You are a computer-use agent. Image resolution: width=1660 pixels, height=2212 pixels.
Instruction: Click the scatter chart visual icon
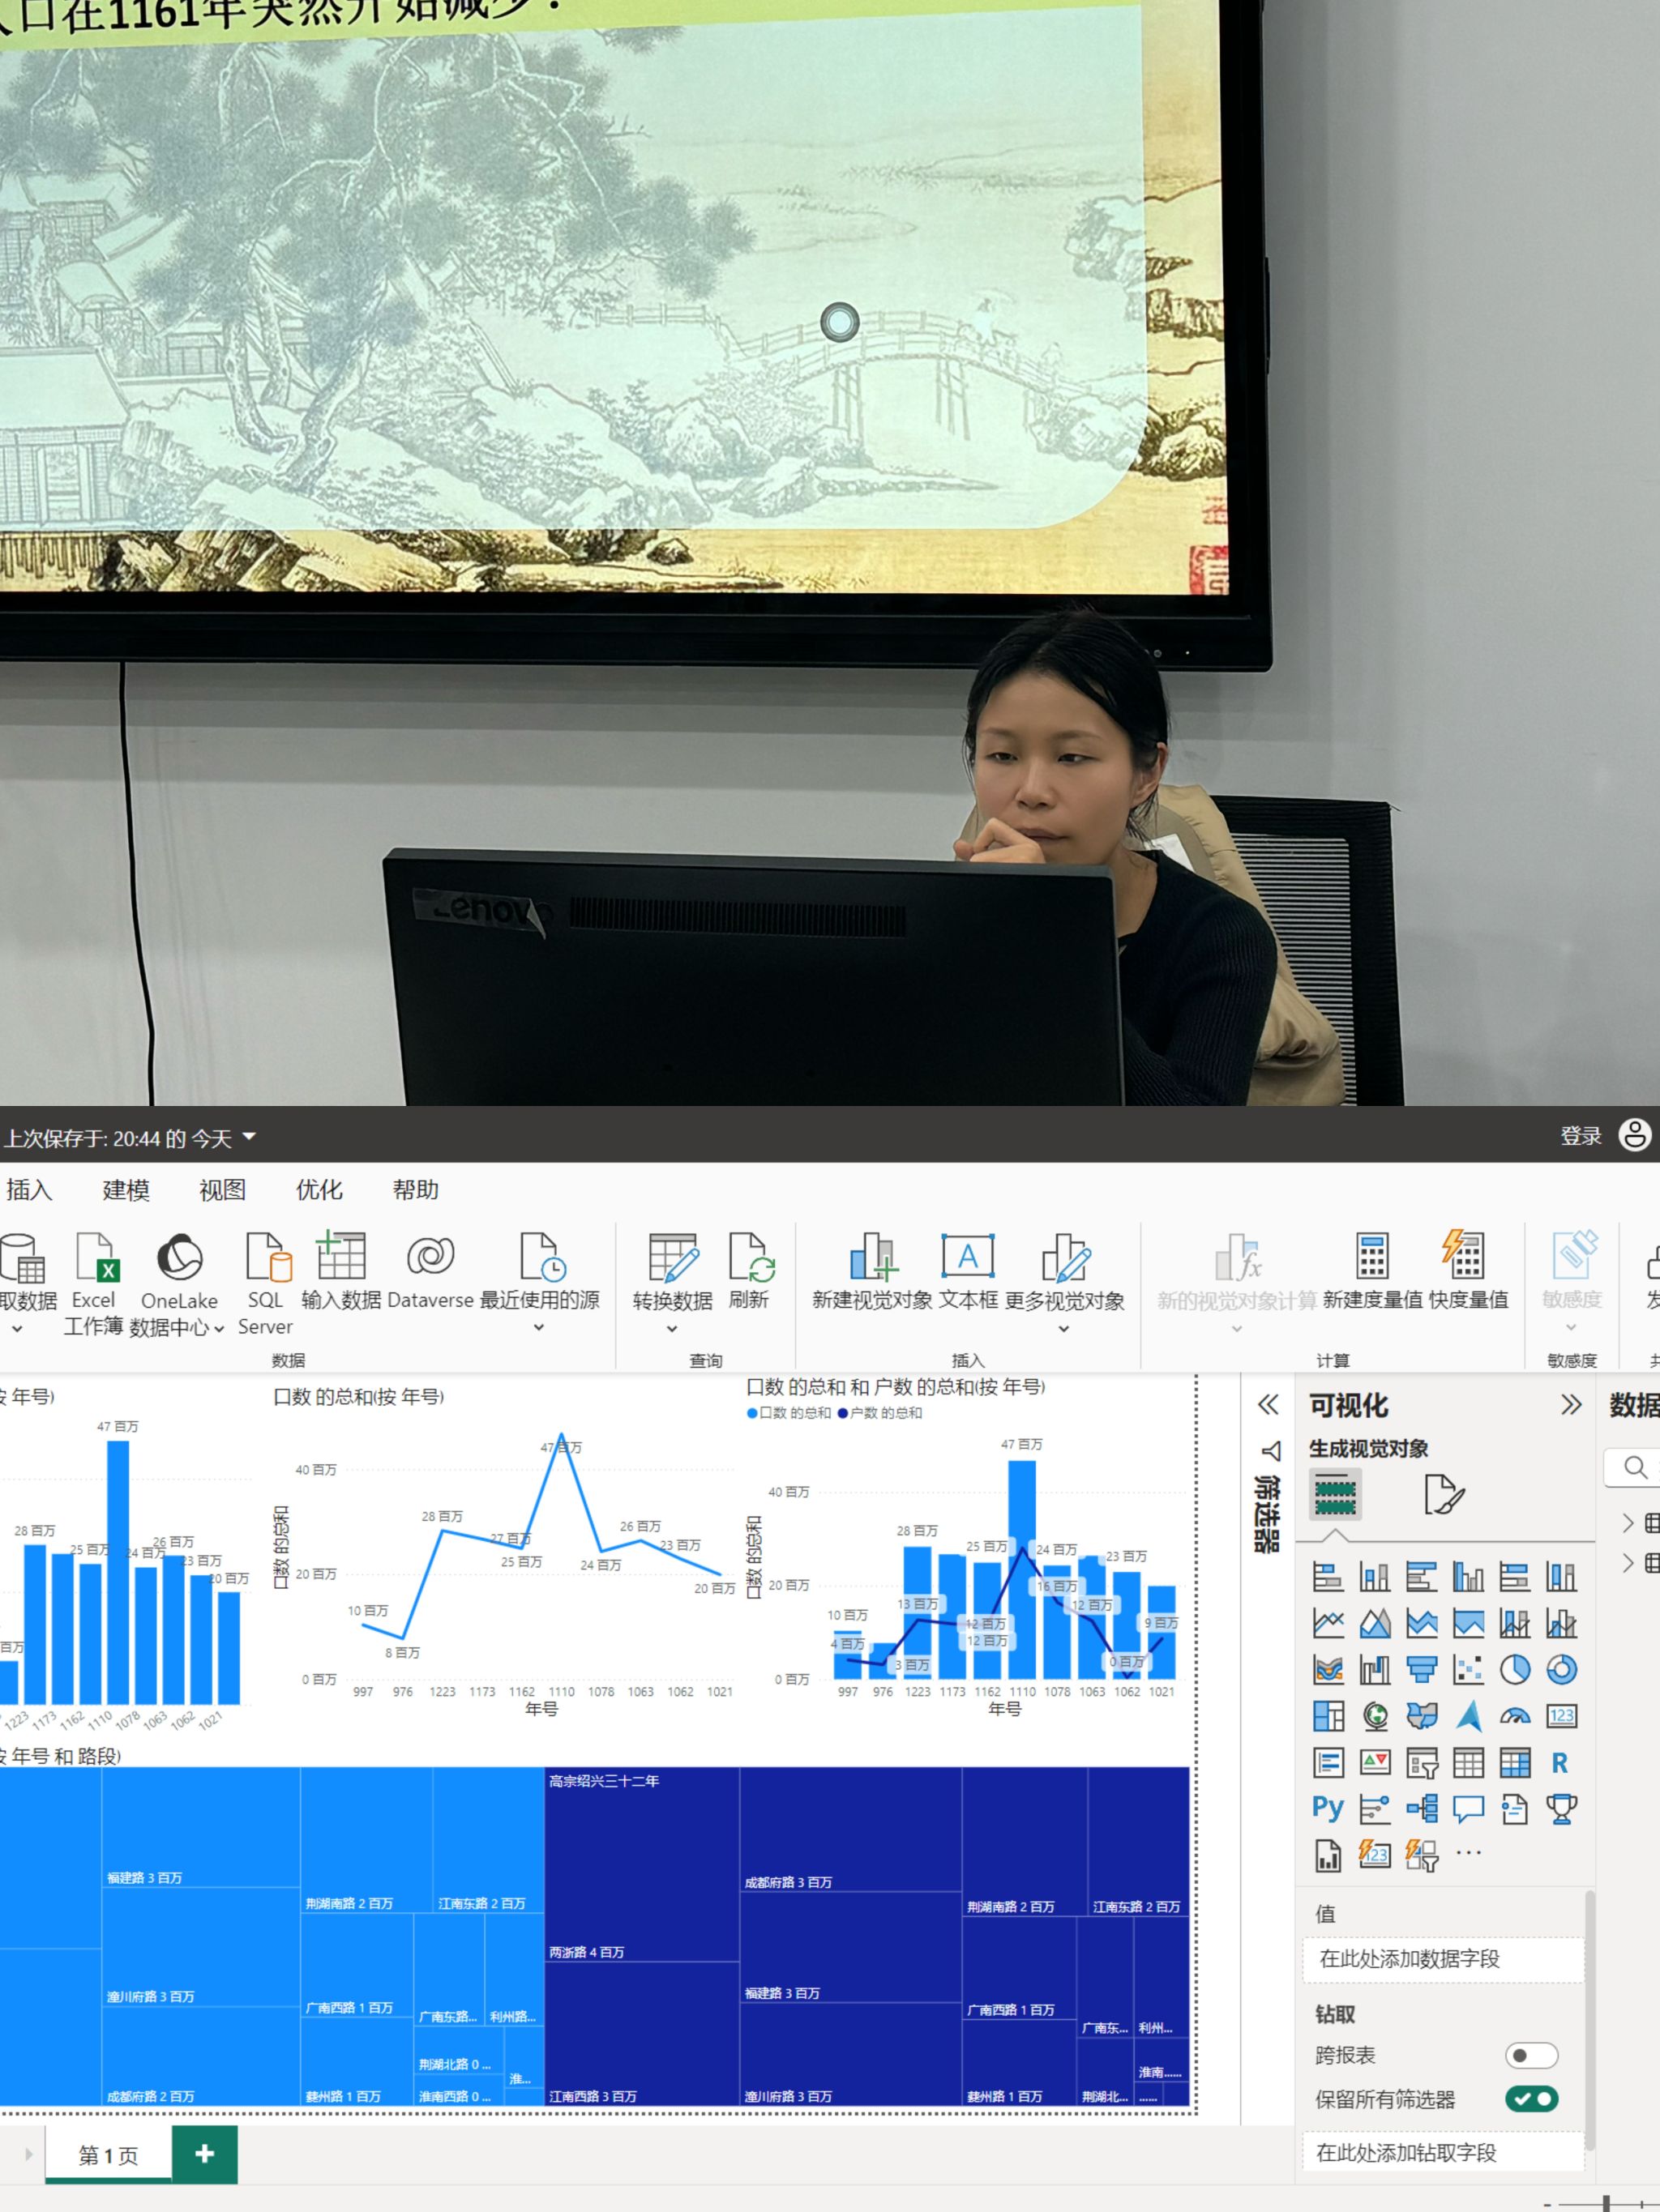1468,1669
